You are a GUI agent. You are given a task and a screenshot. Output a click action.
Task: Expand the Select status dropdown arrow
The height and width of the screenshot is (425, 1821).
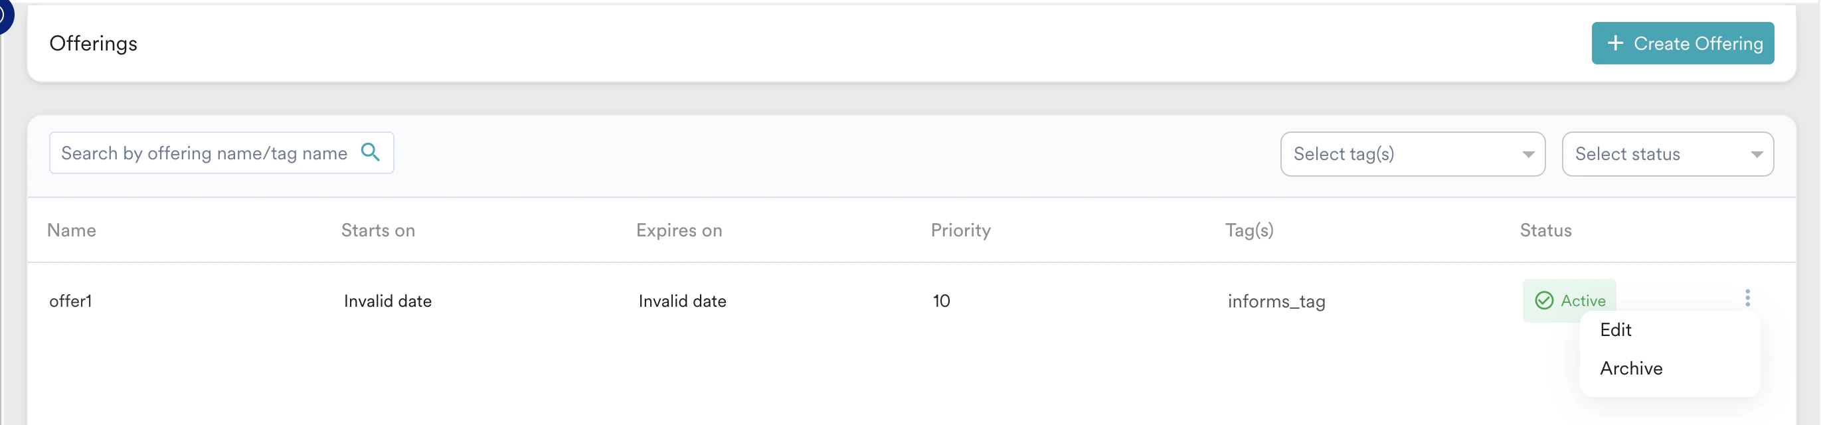point(1756,154)
